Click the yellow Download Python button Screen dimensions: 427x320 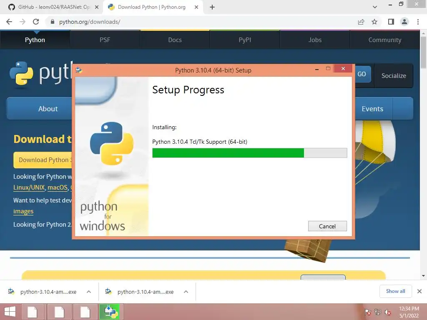click(x=43, y=160)
